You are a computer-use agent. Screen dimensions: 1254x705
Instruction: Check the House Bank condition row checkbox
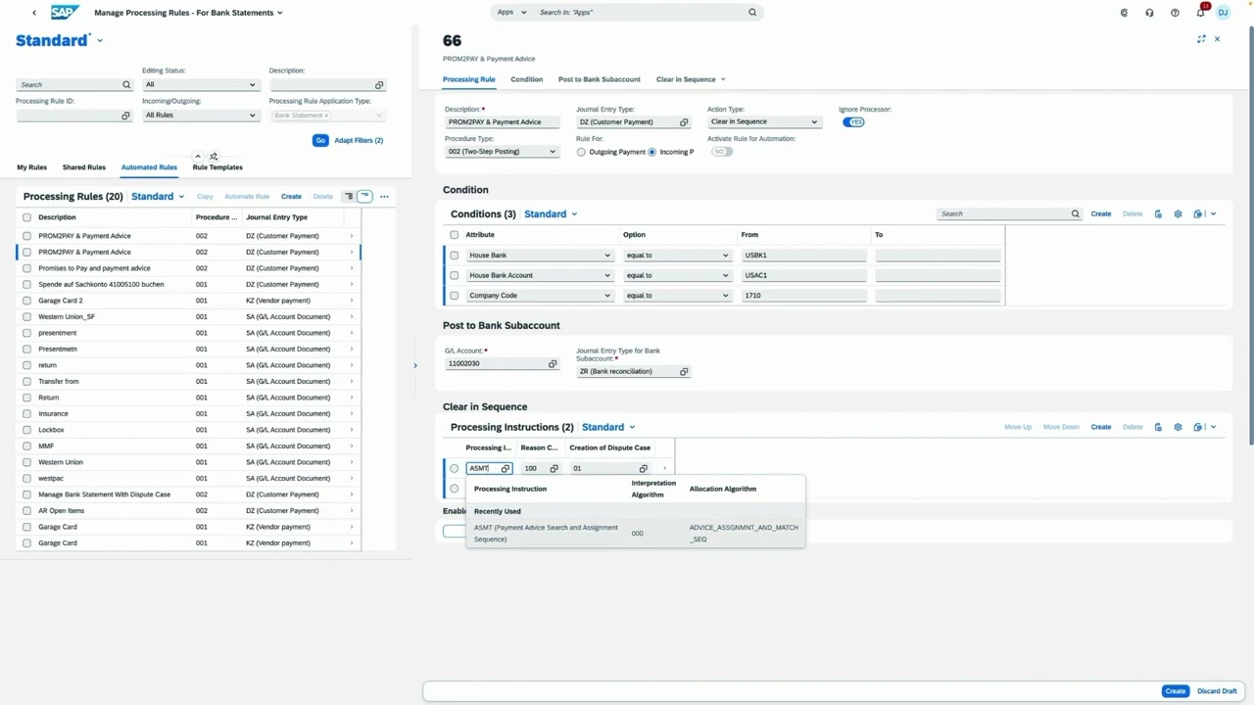454,256
